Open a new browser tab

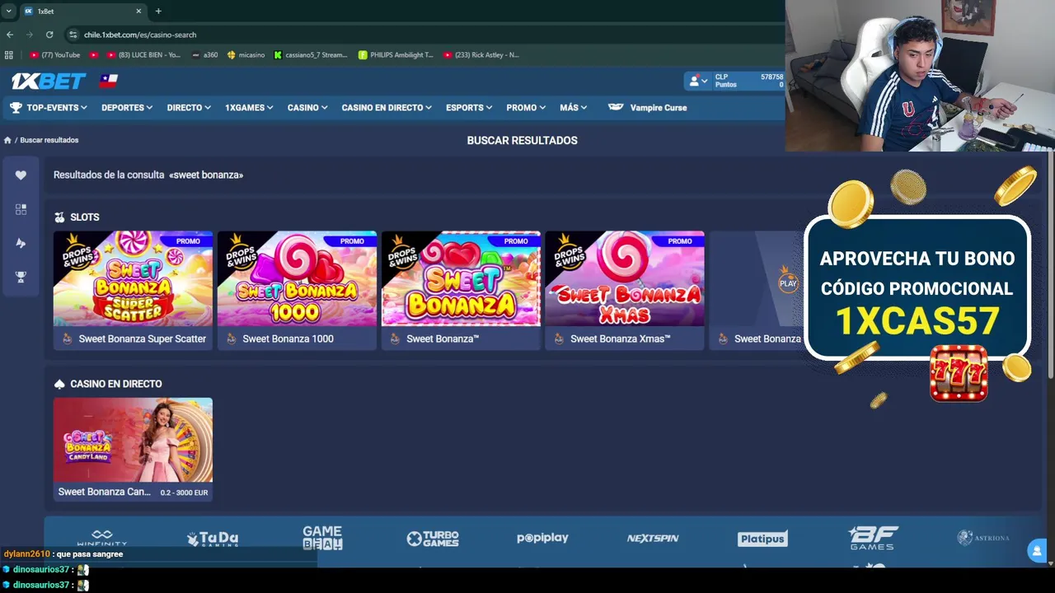coord(158,11)
